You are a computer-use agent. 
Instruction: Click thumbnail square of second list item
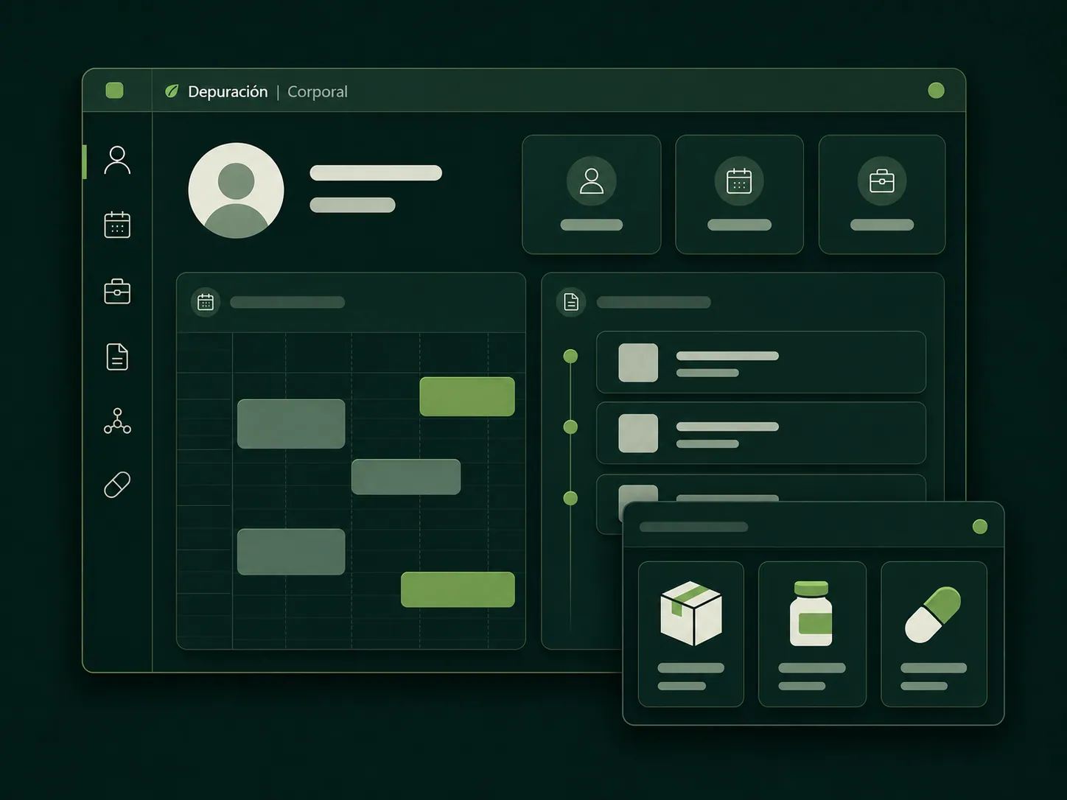coord(638,433)
